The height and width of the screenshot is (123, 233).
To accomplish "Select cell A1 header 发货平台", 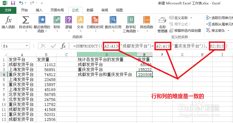I will tap(22, 59).
